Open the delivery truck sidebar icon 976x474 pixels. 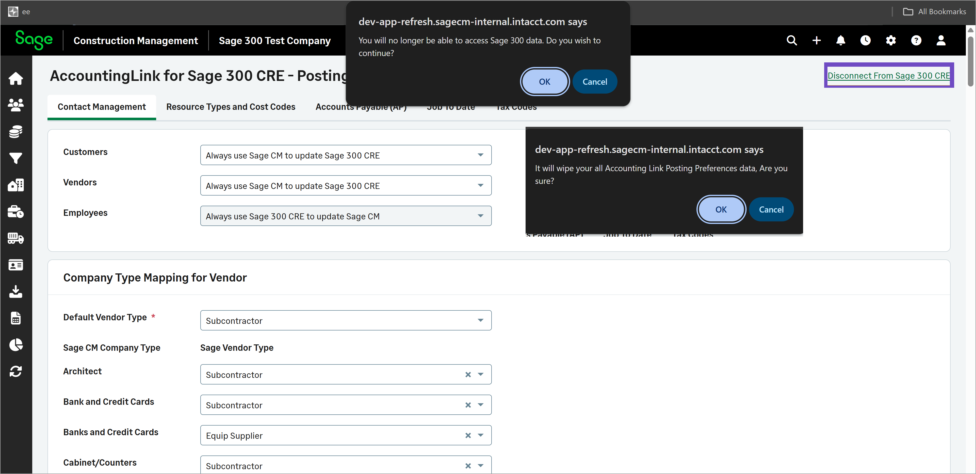[16, 238]
